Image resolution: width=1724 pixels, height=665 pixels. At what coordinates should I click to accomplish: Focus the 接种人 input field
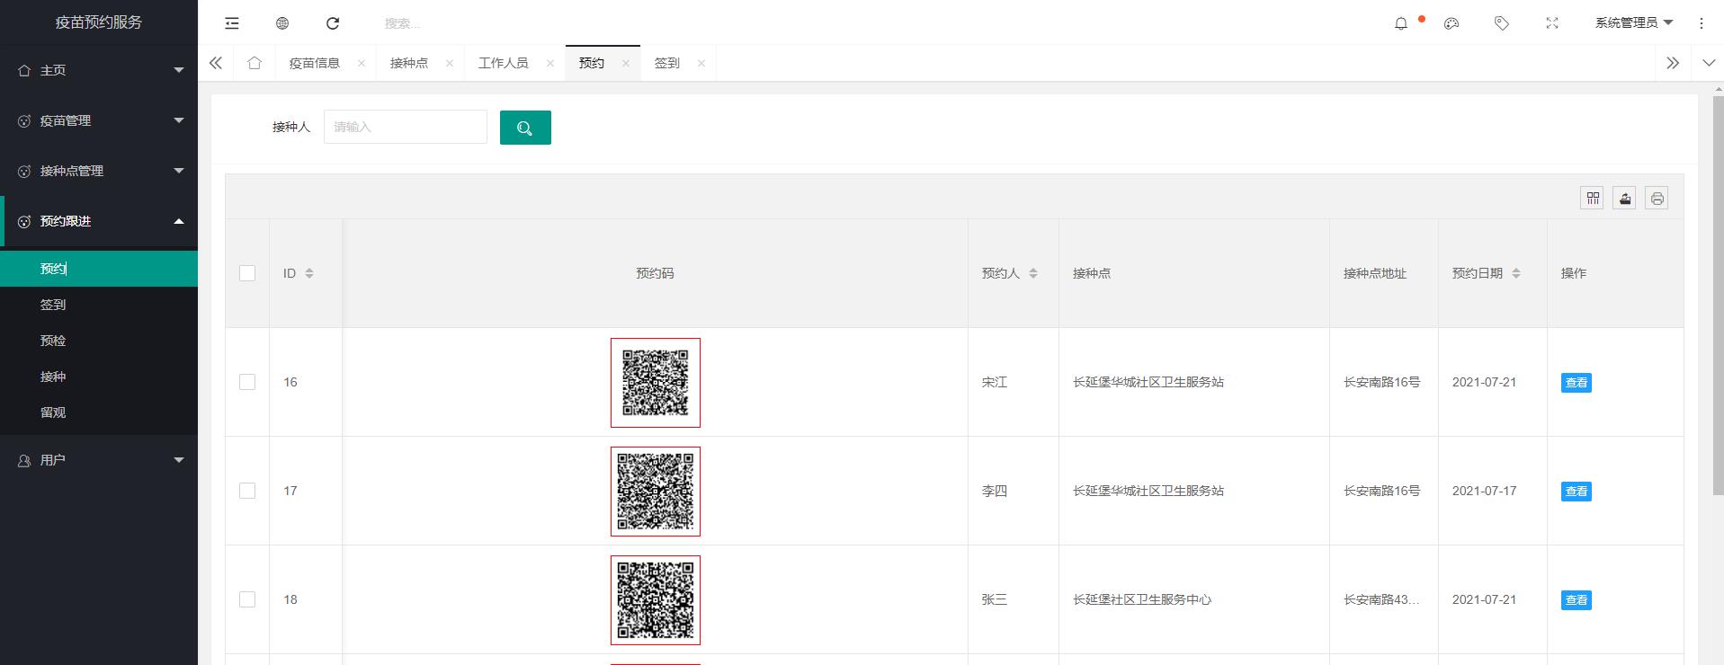click(x=406, y=127)
